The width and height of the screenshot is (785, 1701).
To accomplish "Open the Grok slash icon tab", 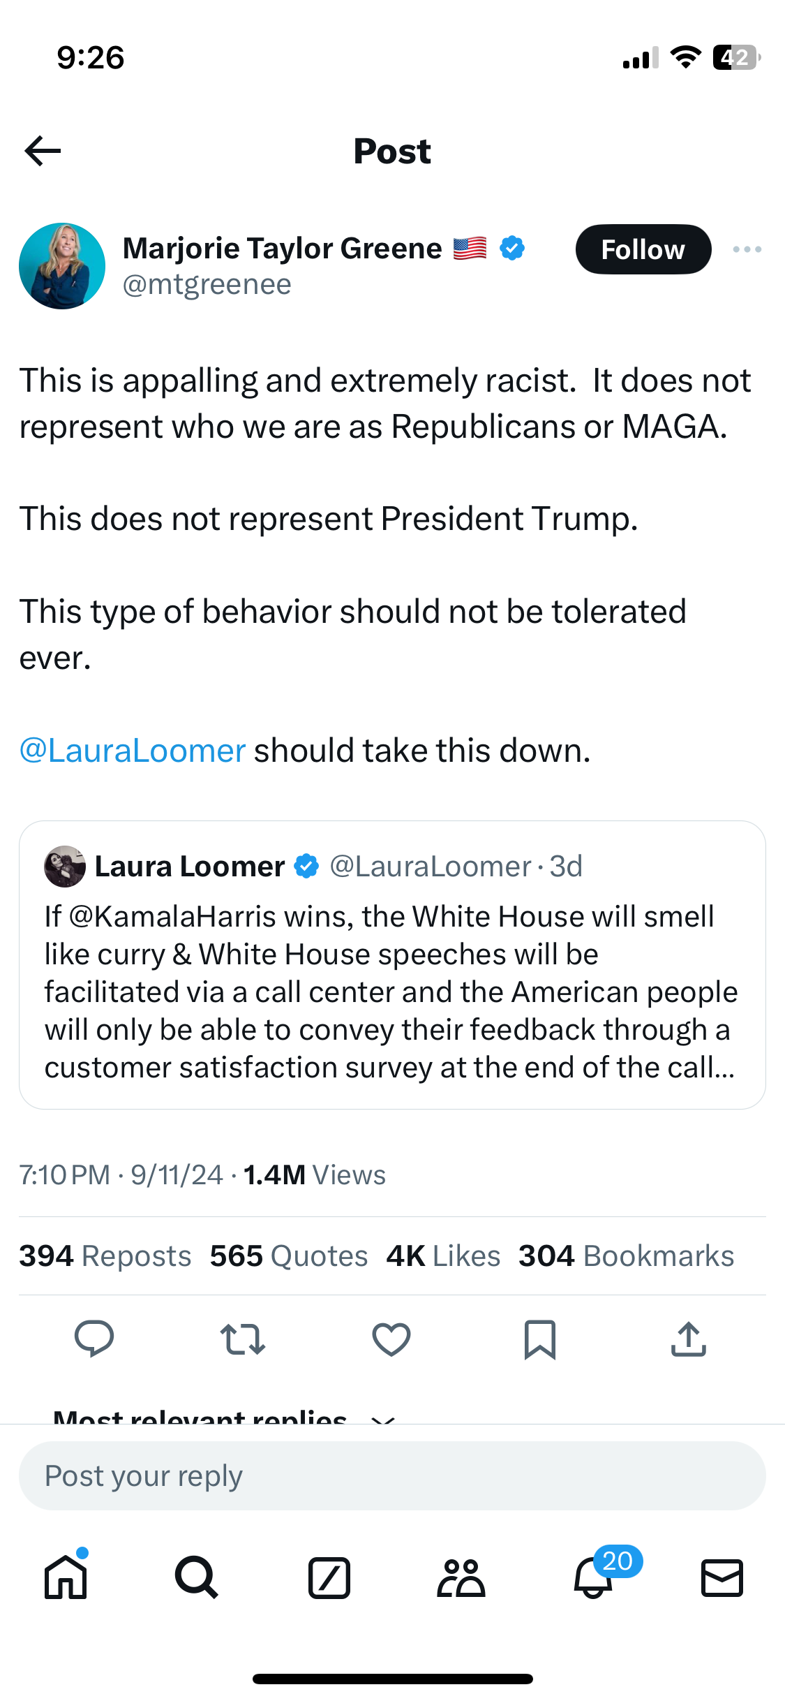I will click(329, 1577).
